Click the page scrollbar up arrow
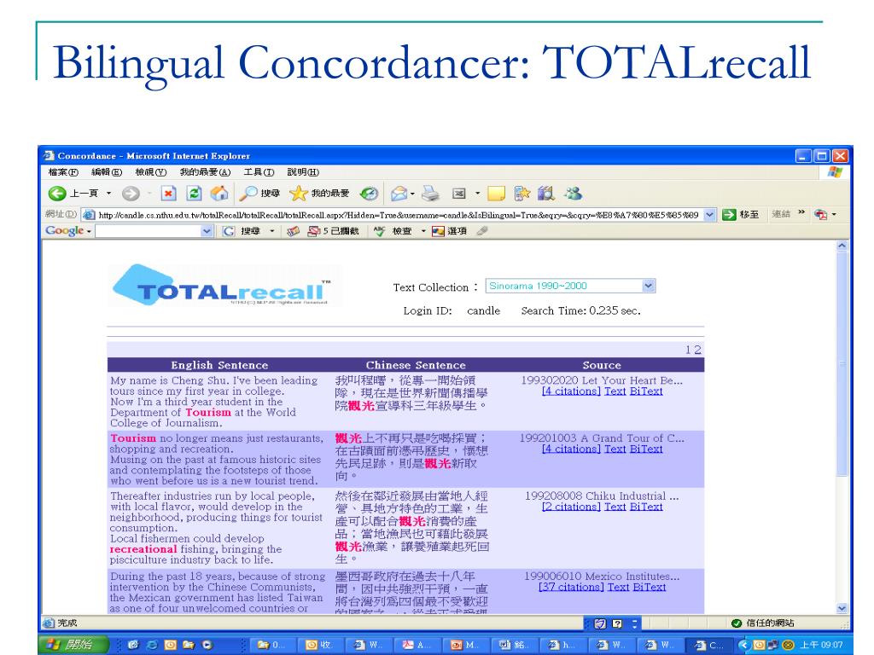This screenshot has height=655, width=874. point(842,245)
